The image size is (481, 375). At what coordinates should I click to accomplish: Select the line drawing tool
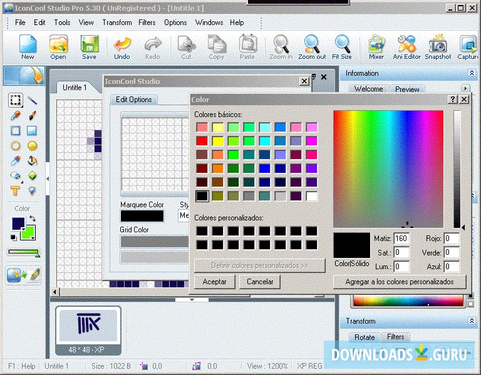[x=32, y=100]
